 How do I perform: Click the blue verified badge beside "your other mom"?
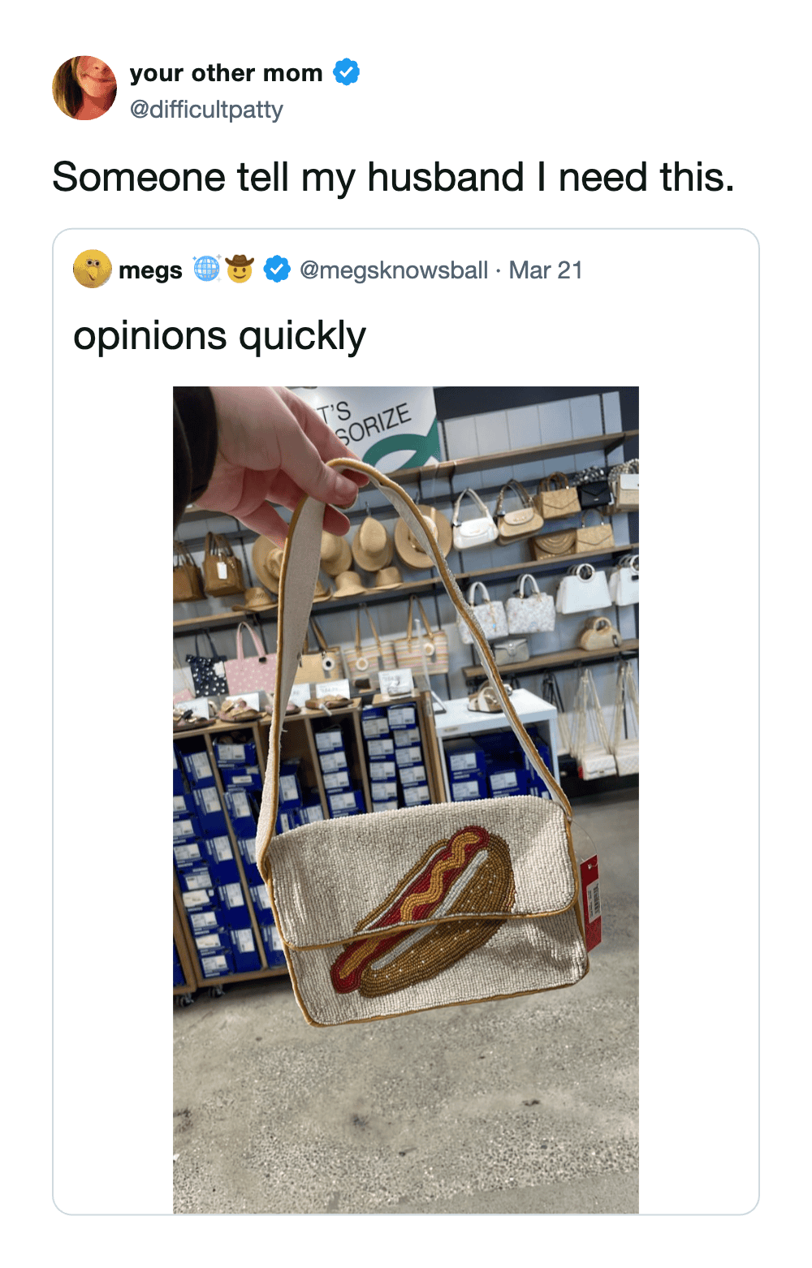pyautogui.click(x=347, y=72)
